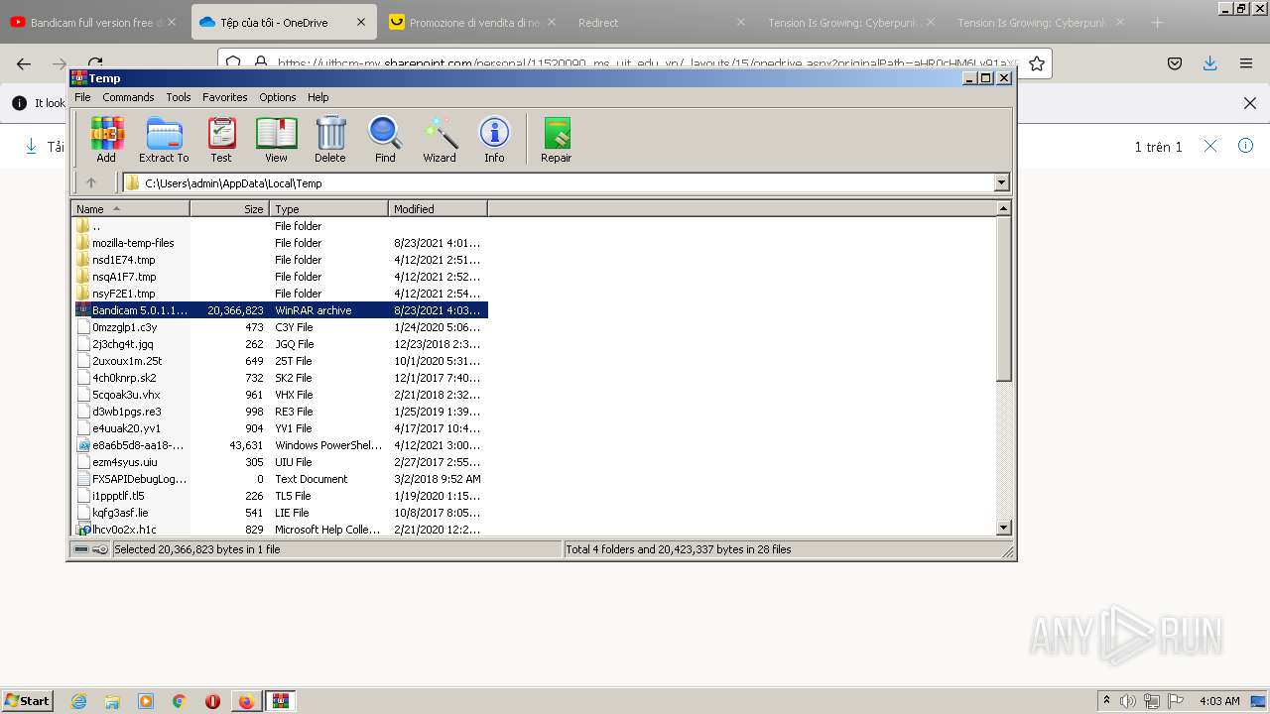The width and height of the screenshot is (1270, 714).
Task: Click the Delete trash icon
Action: [x=330, y=139]
